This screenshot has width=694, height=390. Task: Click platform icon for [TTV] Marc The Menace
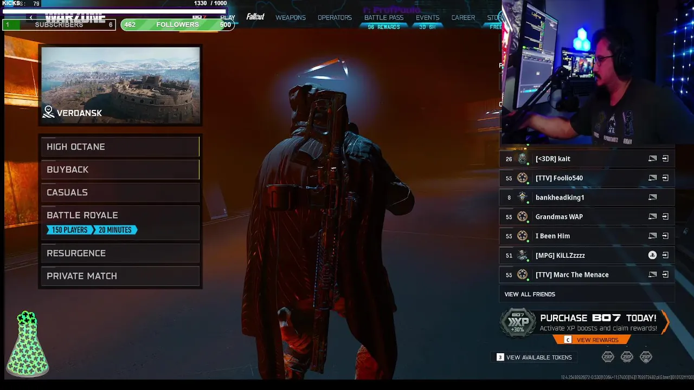pyautogui.click(x=652, y=275)
